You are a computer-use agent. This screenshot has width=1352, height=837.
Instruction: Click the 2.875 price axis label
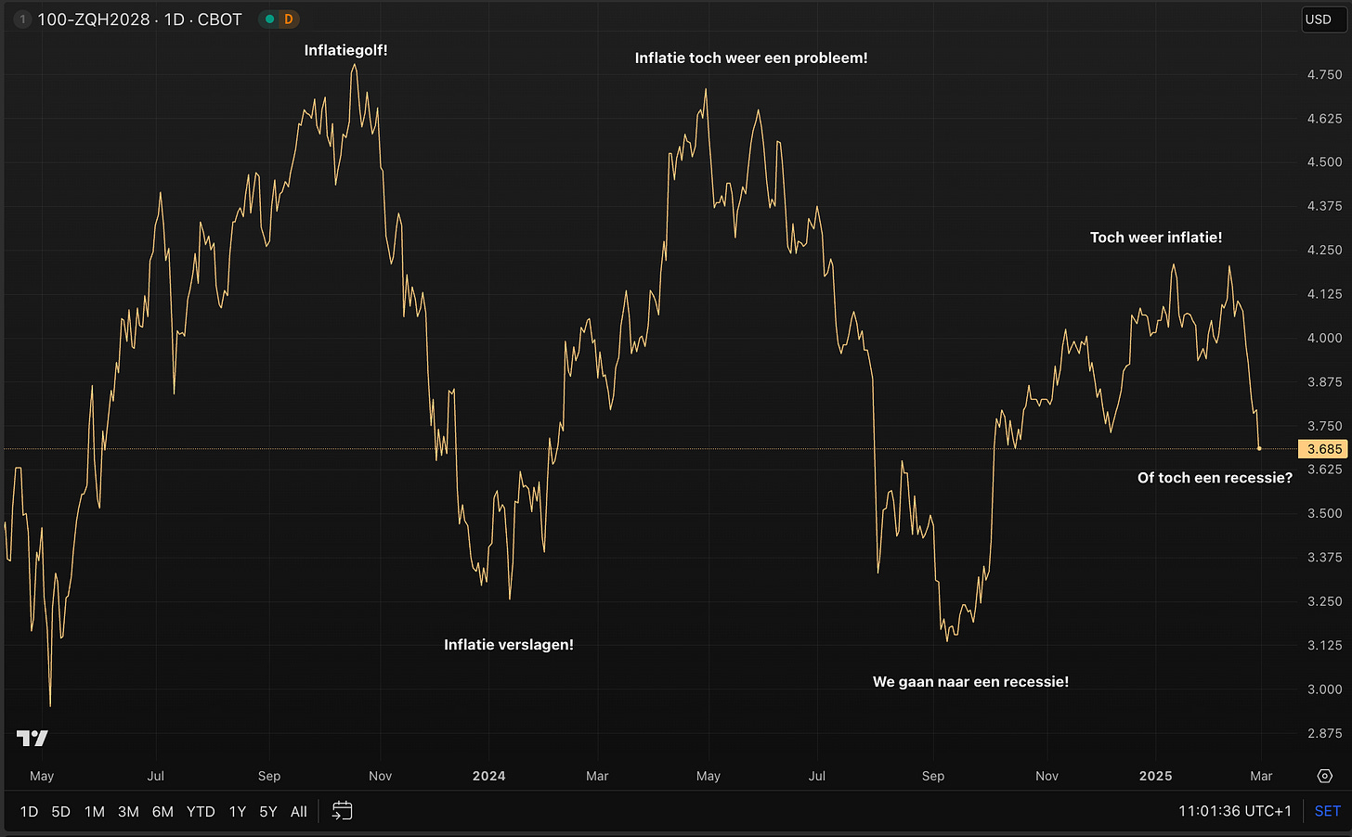pyautogui.click(x=1324, y=733)
